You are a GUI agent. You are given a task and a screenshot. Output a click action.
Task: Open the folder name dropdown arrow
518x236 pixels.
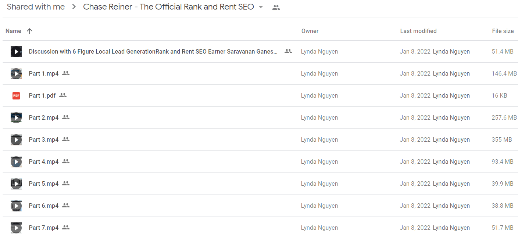coord(261,7)
